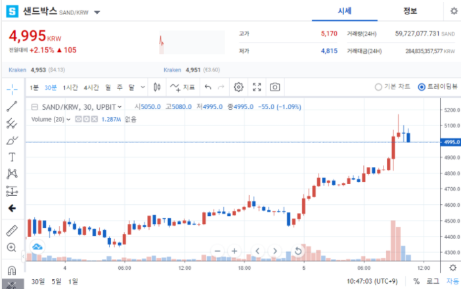
Task: Hide the Volume indicator with eye icon
Action: pyautogui.click(x=78, y=119)
